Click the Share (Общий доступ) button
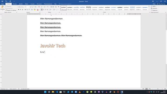 [x=161, y=4]
